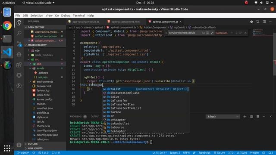This screenshot has height=155, width=276.
Task: Collapse the assets folder
Action: point(40,68)
